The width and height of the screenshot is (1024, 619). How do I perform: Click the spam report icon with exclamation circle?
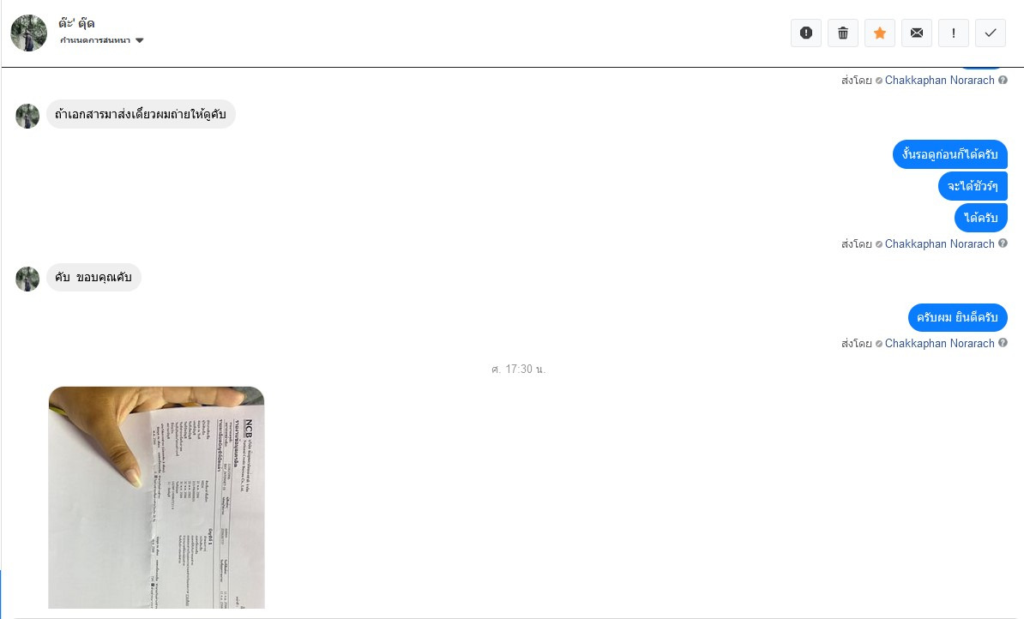tap(806, 33)
